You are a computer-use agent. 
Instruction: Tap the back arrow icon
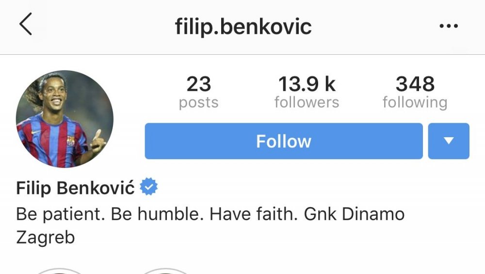(x=26, y=24)
